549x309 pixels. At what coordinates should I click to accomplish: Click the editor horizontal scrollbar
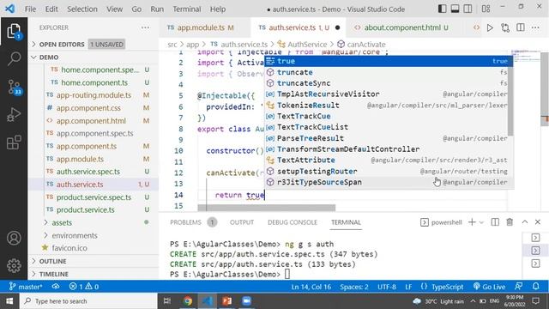pos(266,208)
